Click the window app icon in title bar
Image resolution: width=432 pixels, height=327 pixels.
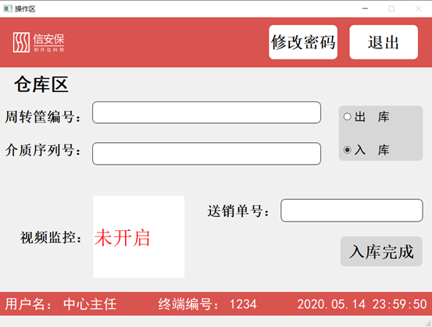(8, 9)
